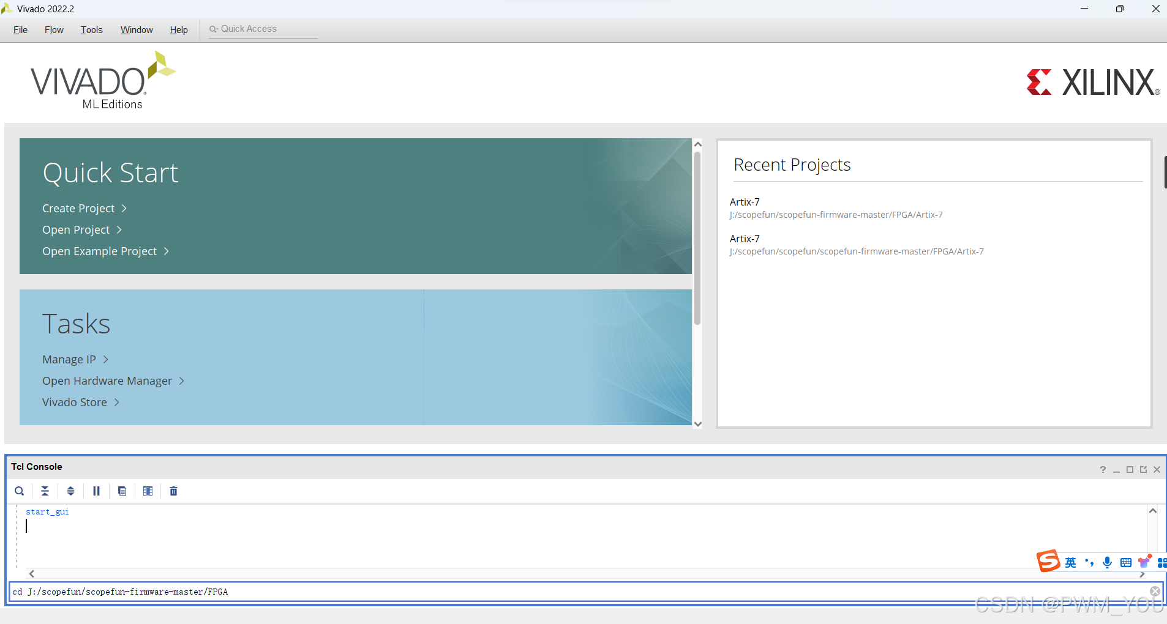Toggle Sogou punctuation mode icon
1167x624 pixels.
tap(1089, 563)
